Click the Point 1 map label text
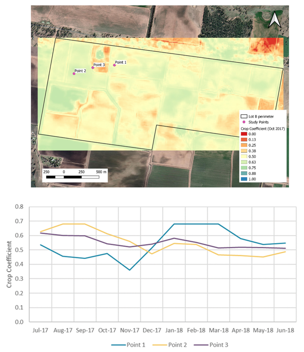 coord(121,62)
